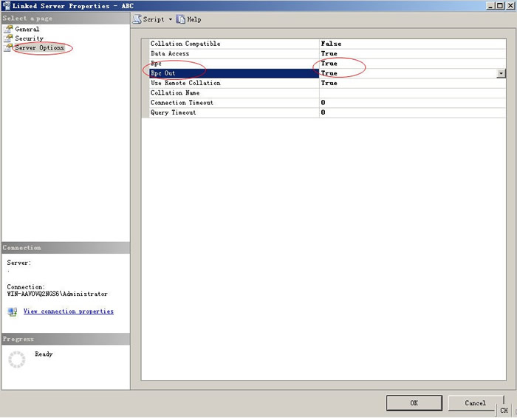Click the Server Options page icon
Screen dimensions: 517x418
tap(9, 47)
